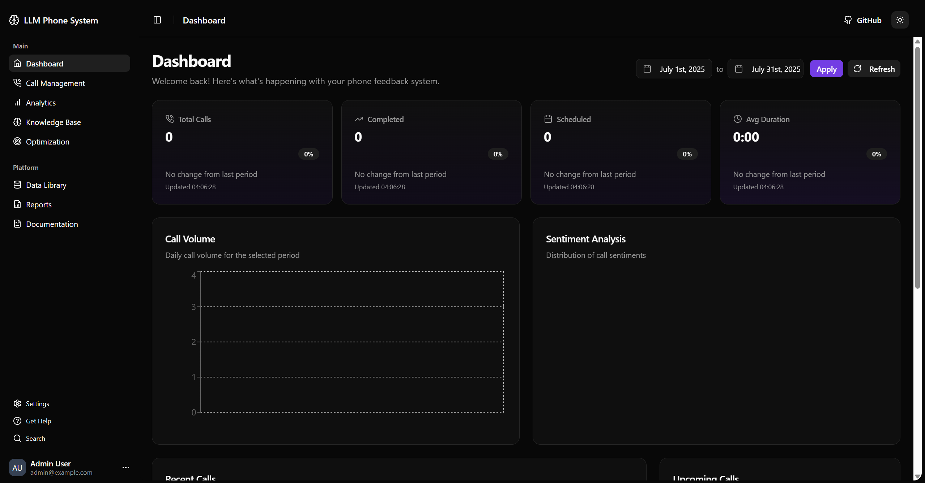This screenshot has width=925, height=483.
Task: Click the Refresh button
Action: pos(874,69)
